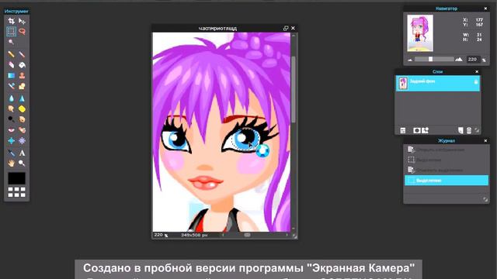
Task: Click the Navigator zoom value field 220
Action: pyautogui.click(x=472, y=59)
